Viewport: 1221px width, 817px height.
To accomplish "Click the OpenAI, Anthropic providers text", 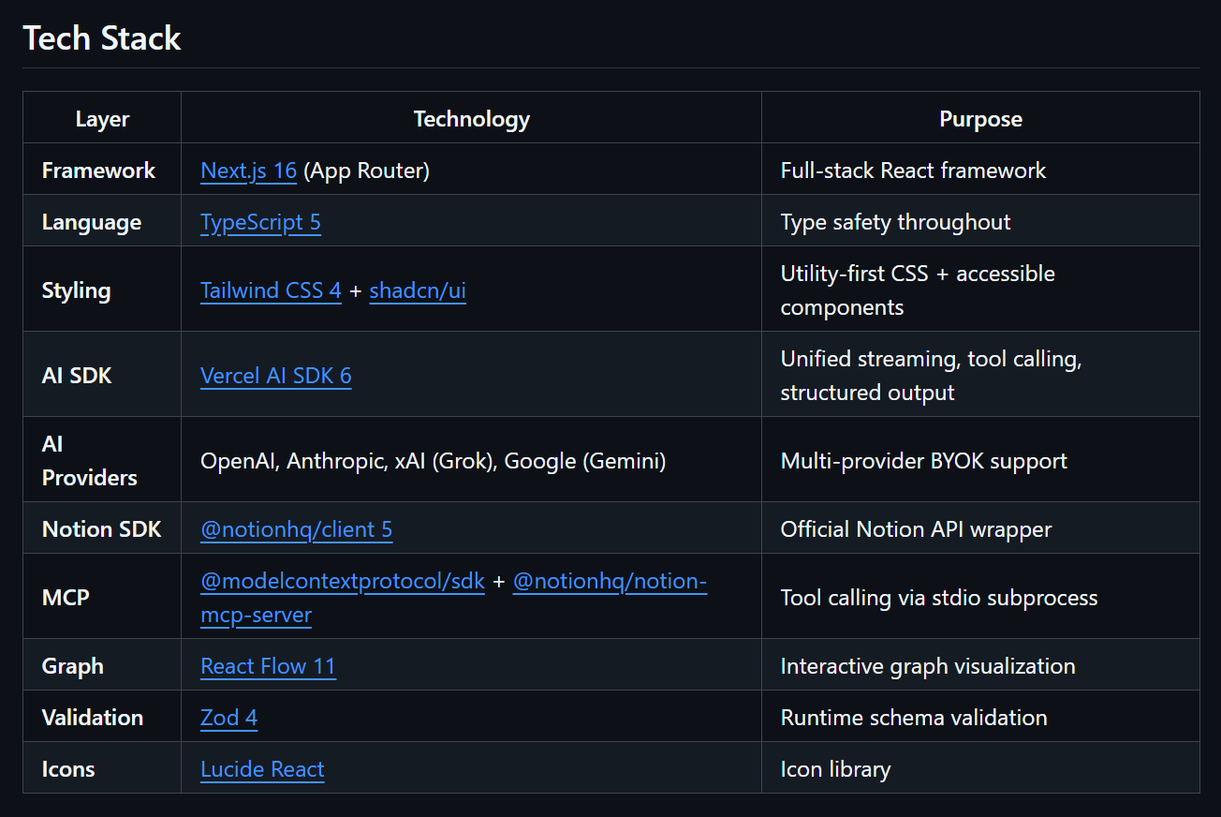I will pyautogui.click(x=433, y=461).
